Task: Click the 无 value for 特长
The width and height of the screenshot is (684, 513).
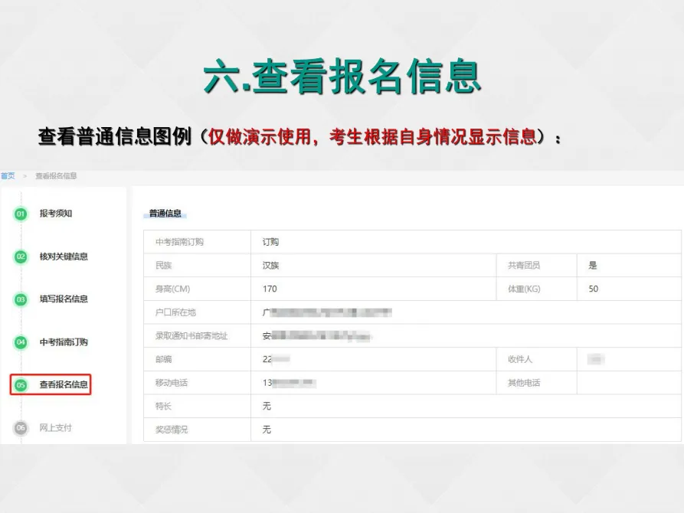Action: (267, 406)
